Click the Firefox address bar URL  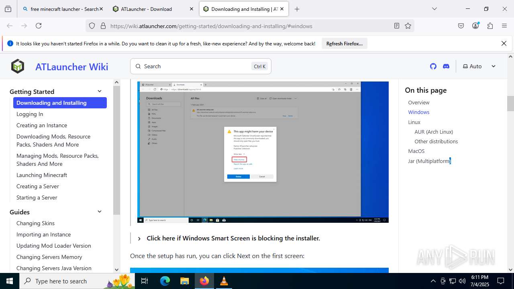point(211,26)
